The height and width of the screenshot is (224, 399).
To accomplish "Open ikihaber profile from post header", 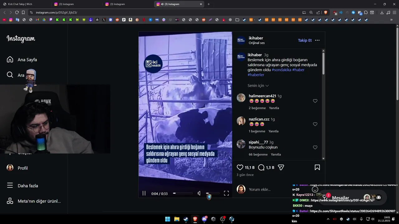I will [256, 38].
